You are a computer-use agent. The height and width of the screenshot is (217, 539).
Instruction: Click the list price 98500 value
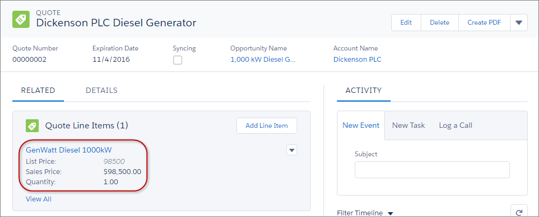[x=114, y=161]
